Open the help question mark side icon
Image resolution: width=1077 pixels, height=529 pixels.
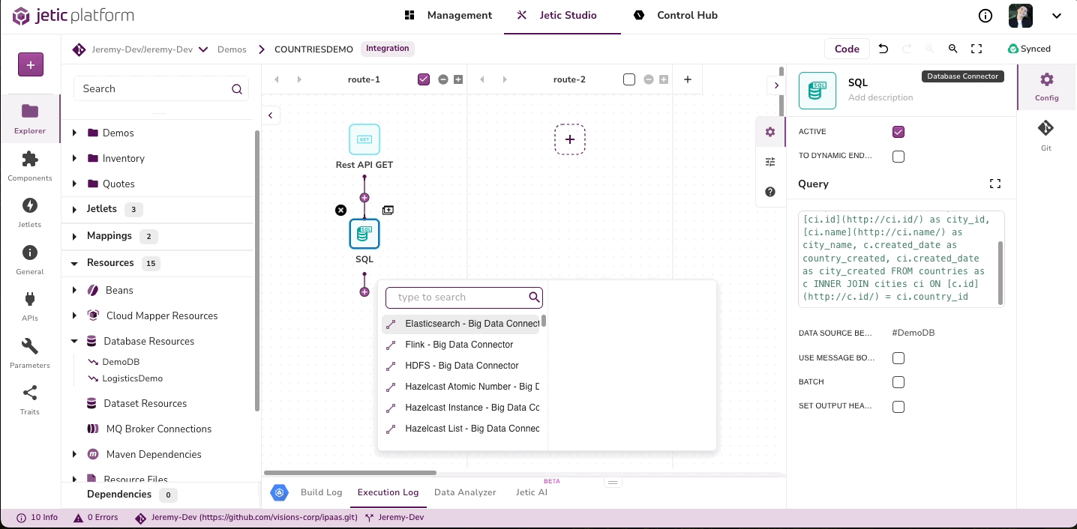(770, 193)
